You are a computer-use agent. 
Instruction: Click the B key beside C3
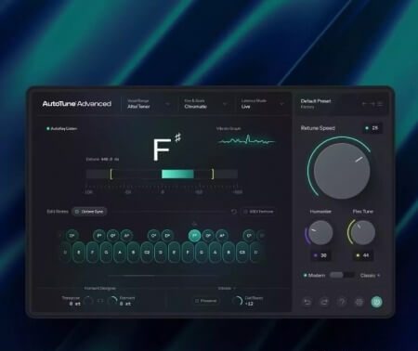pos(229,253)
